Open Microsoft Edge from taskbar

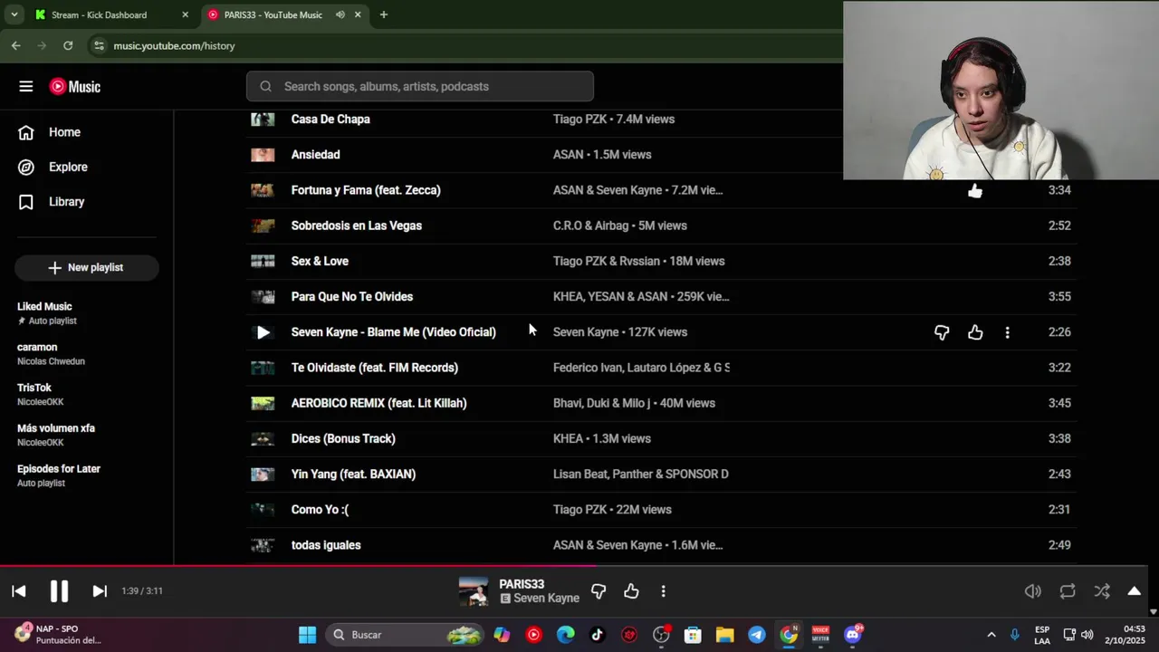[566, 635]
